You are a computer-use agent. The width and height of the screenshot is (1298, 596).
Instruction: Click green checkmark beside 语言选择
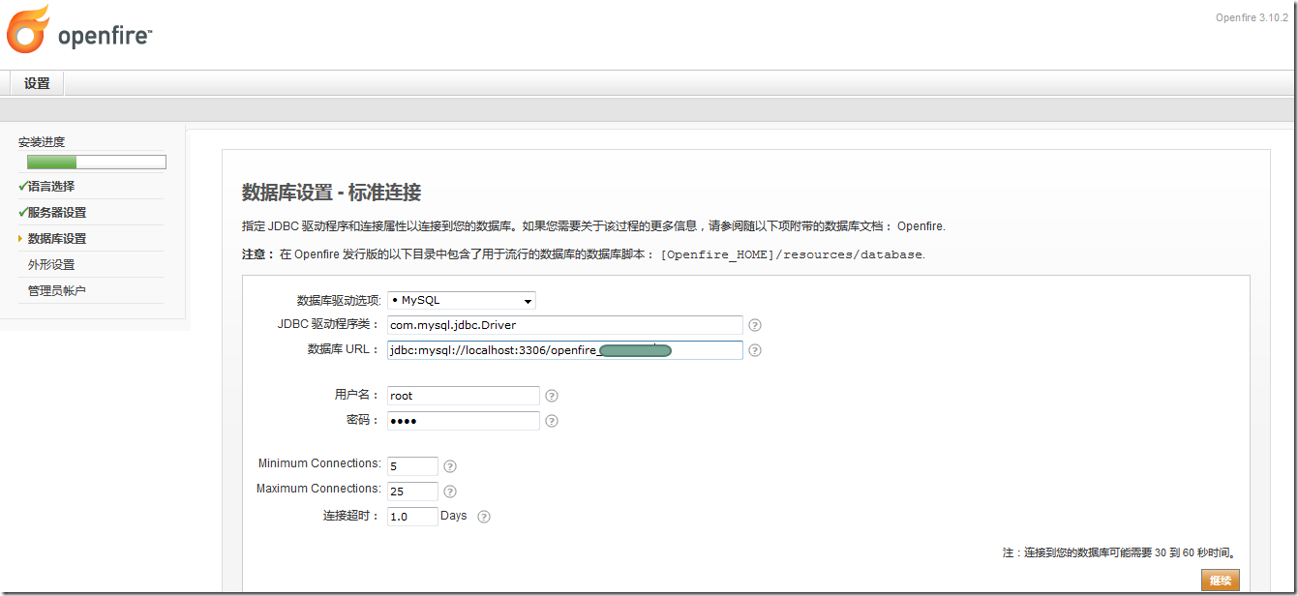coord(22,186)
